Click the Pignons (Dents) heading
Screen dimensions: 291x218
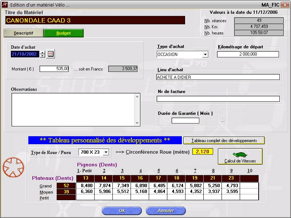click(x=97, y=165)
